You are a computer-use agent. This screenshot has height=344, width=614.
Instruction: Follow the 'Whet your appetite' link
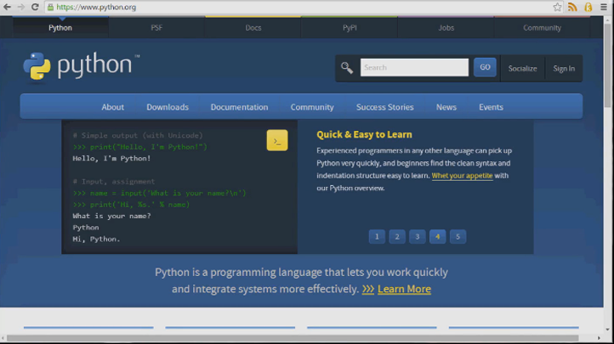(462, 176)
